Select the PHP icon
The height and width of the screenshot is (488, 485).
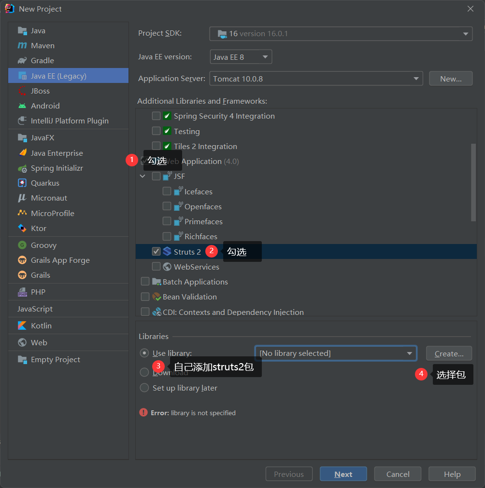point(22,292)
